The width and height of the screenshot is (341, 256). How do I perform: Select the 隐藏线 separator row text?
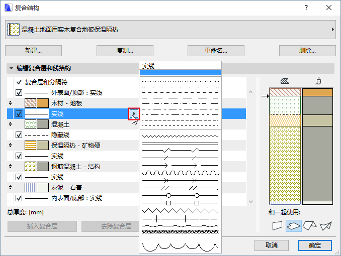click(60, 135)
